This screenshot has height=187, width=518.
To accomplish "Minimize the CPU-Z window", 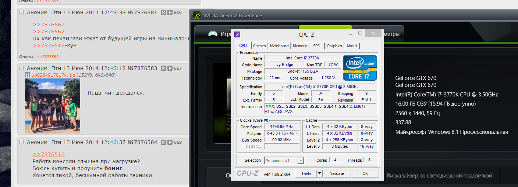I will click(350, 33).
